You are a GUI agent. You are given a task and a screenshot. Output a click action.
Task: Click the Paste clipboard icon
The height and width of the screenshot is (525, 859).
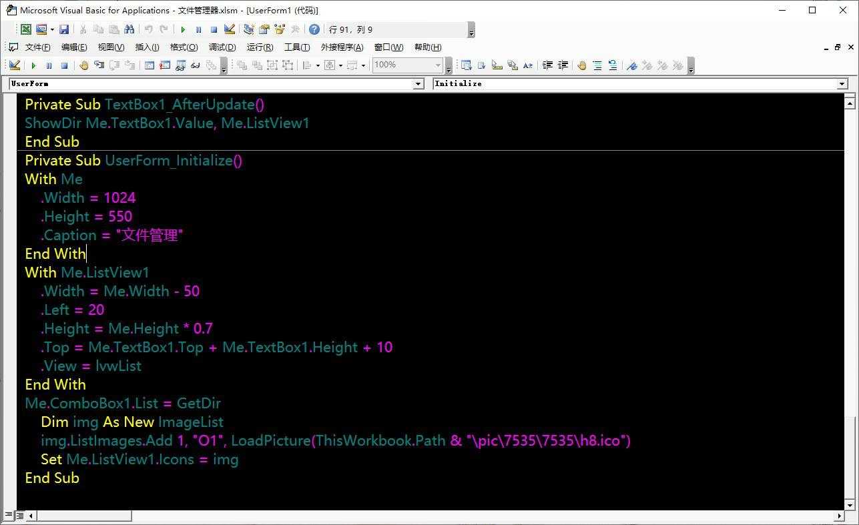[x=113, y=29]
